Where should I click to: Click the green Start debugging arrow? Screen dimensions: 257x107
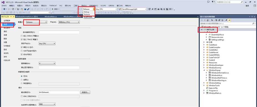click(x=53, y=9)
